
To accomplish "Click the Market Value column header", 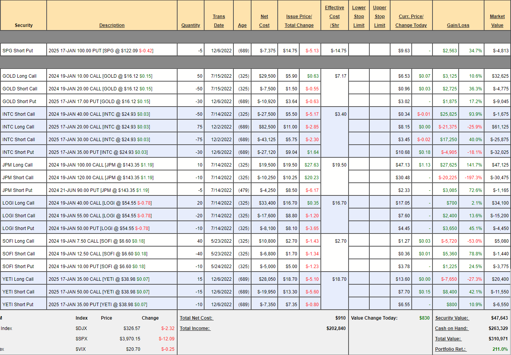I will click(x=497, y=21).
